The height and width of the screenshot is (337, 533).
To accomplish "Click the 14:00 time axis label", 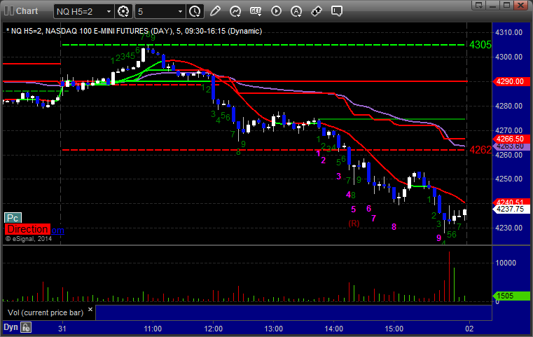I will pyautogui.click(x=334, y=329).
